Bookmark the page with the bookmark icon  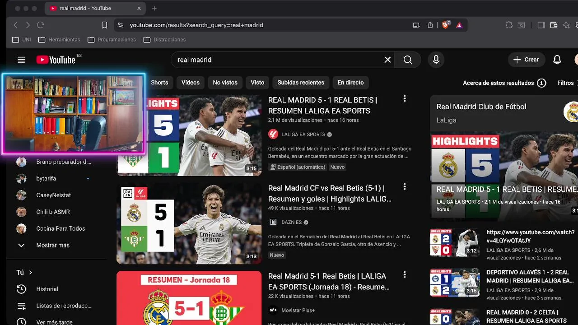tap(104, 25)
